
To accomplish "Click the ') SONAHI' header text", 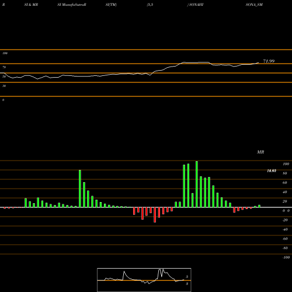I will click(x=195, y=5).
